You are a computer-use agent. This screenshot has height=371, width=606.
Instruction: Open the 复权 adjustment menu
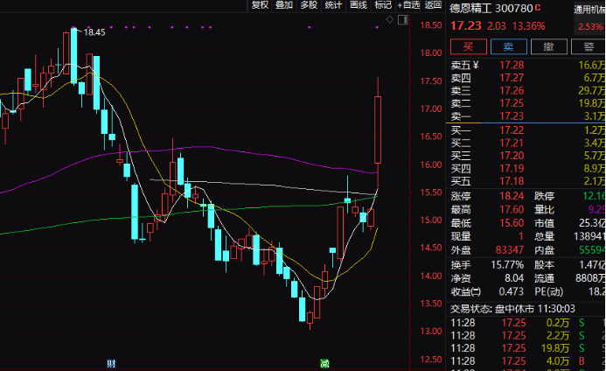(260, 5)
